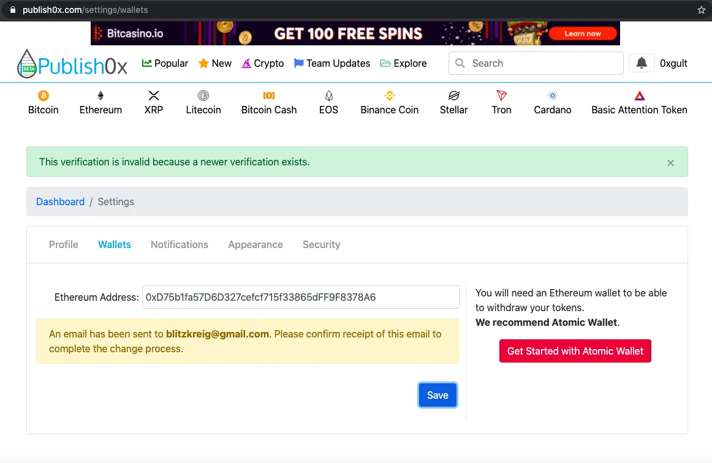Viewport: 712px width, 463px height.
Task: Click the Ethereum diamond icon
Action: coord(100,96)
